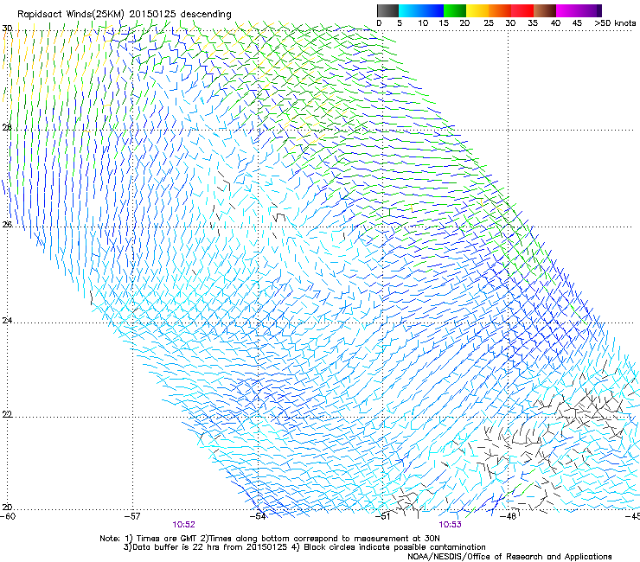Click the legend scale number 10
Screen dimensions: 640x562
point(423,23)
